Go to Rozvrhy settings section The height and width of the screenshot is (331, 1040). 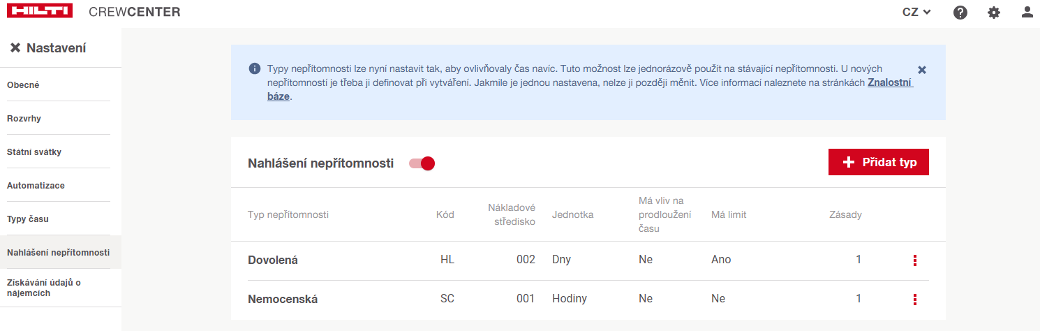point(24,119)
